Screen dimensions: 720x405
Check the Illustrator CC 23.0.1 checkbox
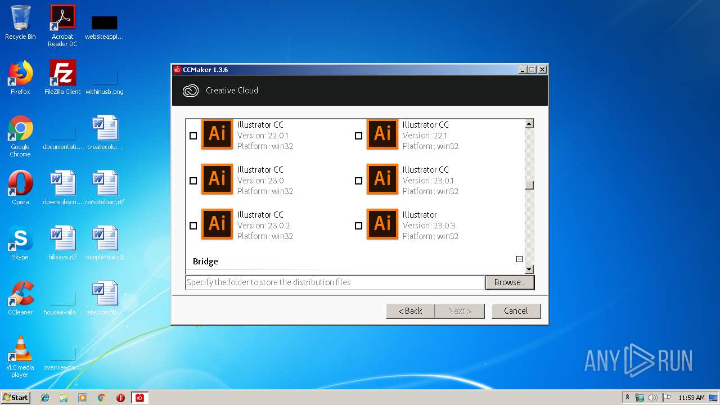tap(358, 181)
